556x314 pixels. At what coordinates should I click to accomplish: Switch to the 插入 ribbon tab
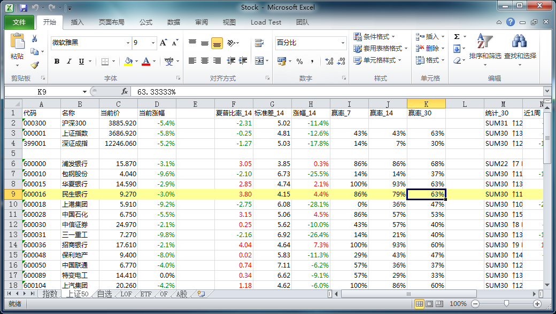point(77,22)
